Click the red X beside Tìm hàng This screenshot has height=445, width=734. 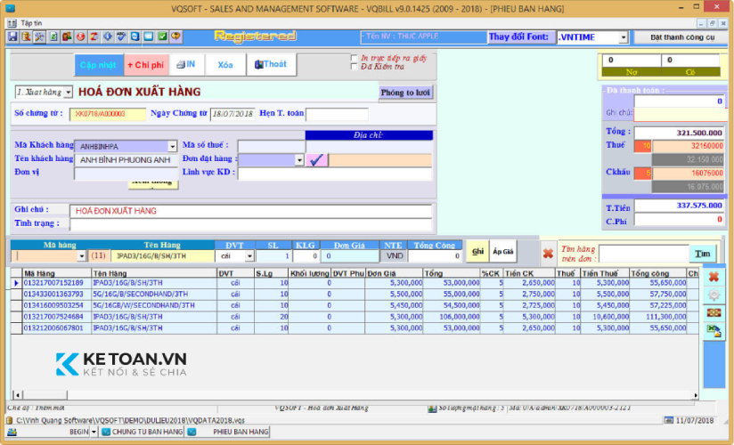[x=547, y=254]
